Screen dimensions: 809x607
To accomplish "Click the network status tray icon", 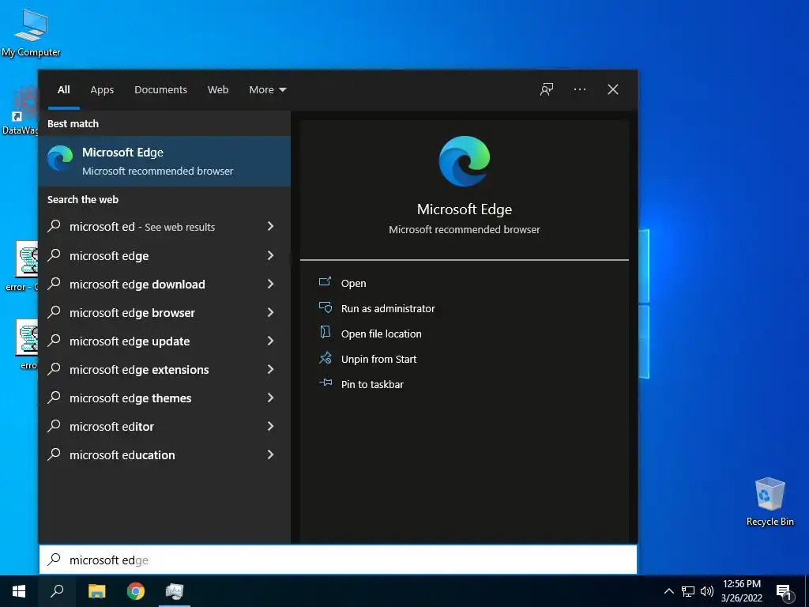I will 688,591.
